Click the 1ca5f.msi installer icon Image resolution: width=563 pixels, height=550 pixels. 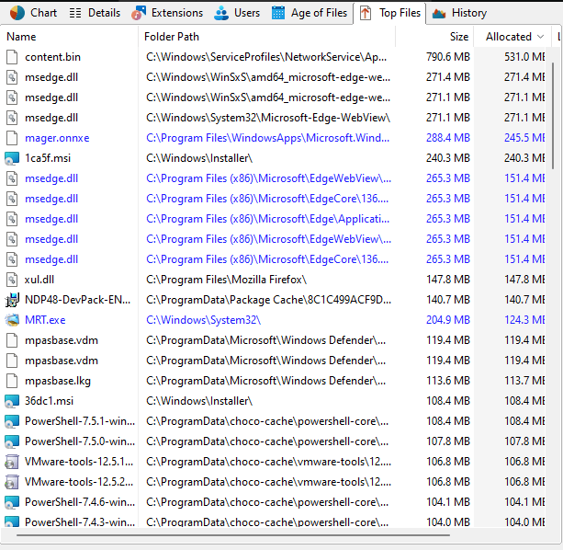[12, 158]
